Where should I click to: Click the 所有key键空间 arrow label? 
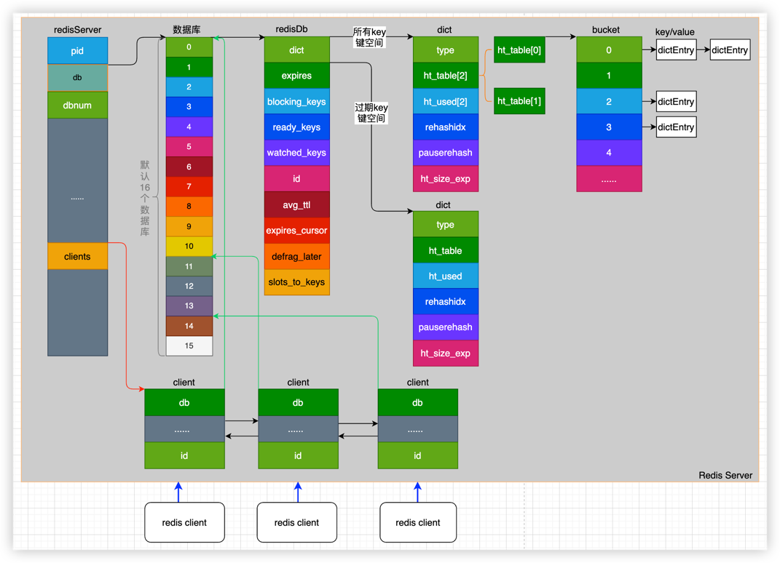click(369, 37)
